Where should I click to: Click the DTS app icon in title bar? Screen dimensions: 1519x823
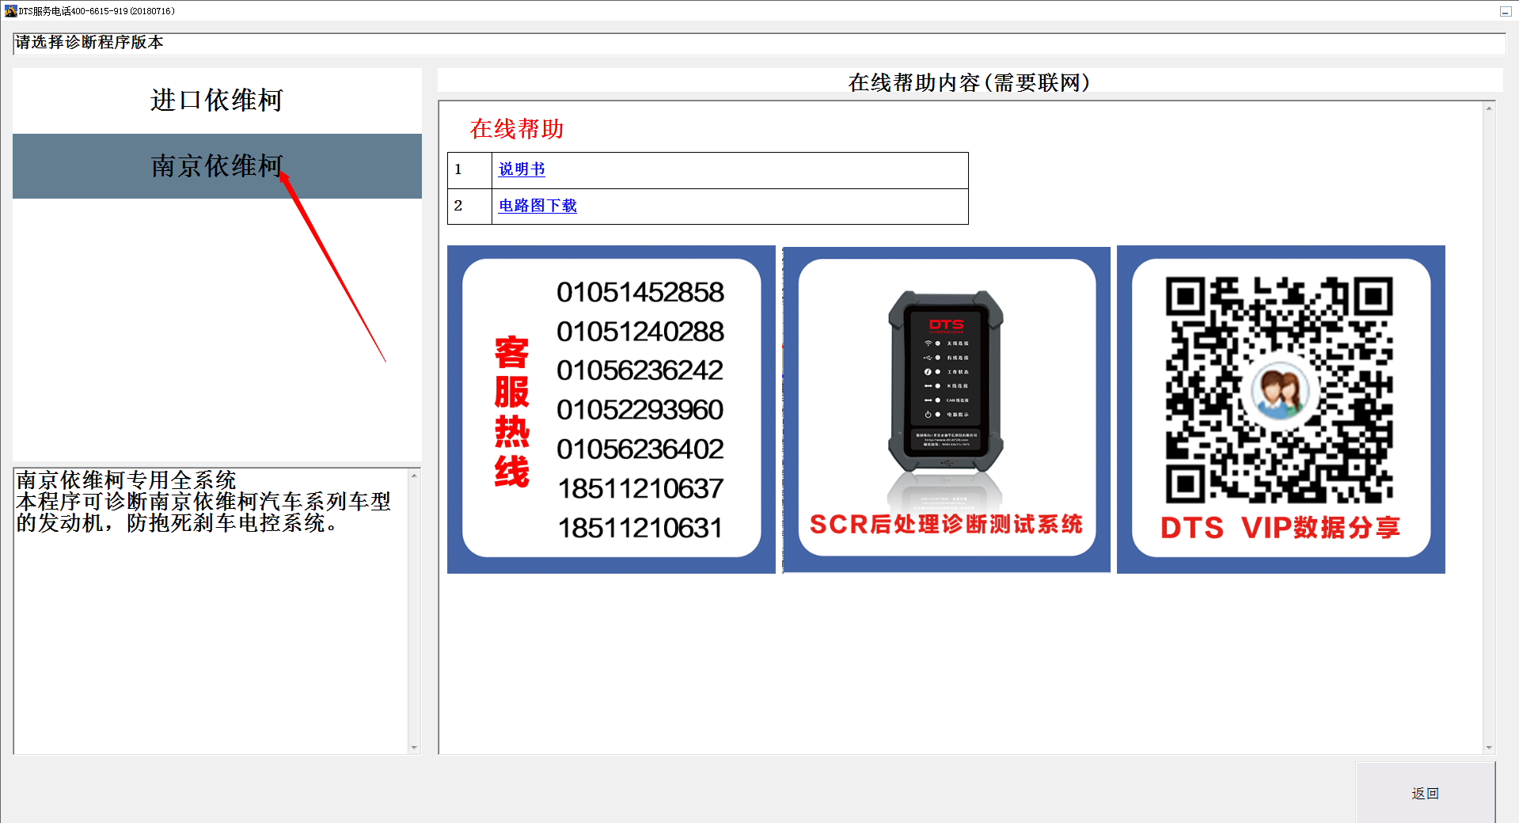click(10, 11)
